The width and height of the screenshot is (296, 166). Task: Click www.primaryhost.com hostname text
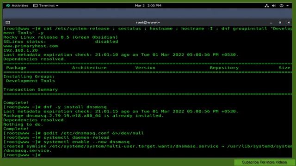(31, 46)
